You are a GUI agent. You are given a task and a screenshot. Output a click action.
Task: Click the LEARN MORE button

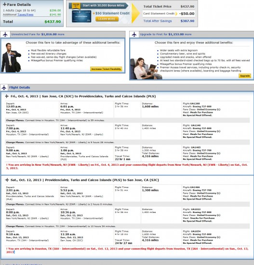[107, 19]
